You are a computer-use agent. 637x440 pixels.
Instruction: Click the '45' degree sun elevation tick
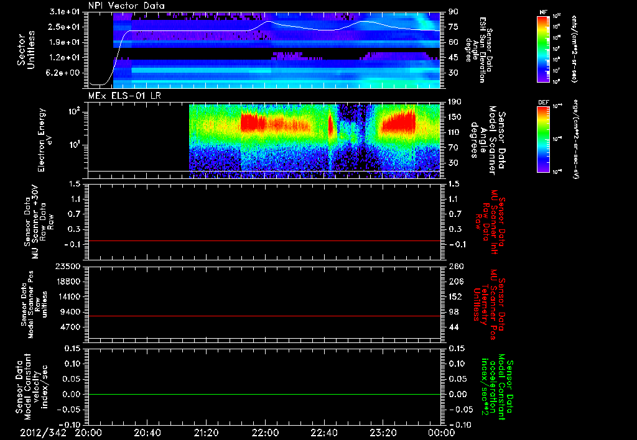(x=453, y=58)
